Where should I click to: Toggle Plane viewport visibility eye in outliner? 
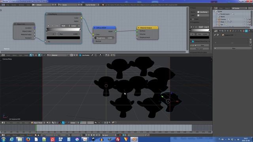[x=244, y=22]
